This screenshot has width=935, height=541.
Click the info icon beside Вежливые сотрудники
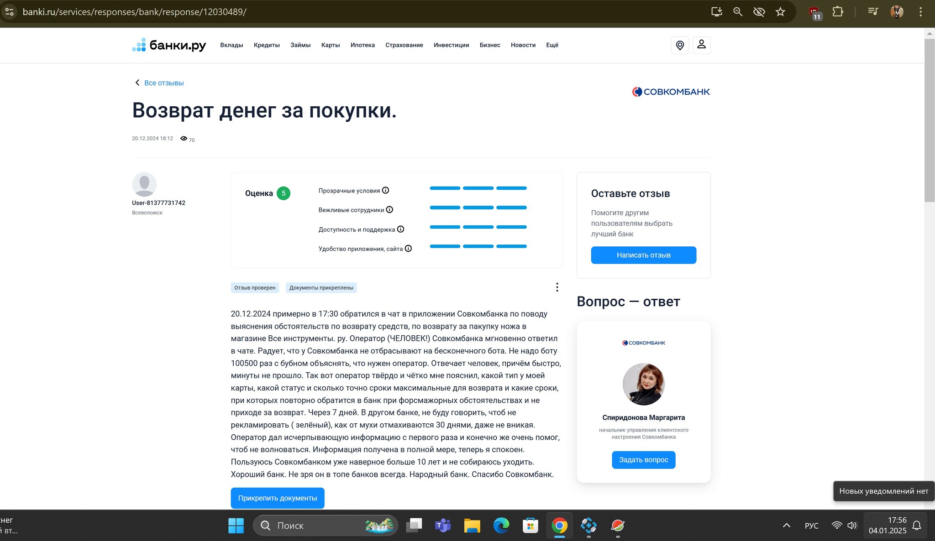click(x=389, y=210)
